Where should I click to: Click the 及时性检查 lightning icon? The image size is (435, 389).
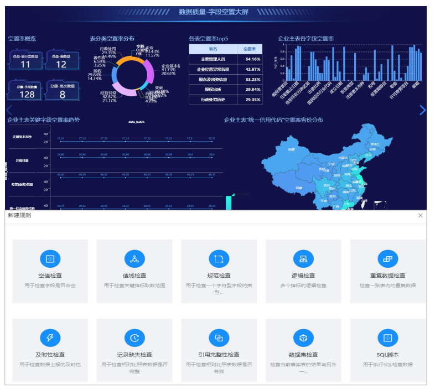click(x=50, y=338)
